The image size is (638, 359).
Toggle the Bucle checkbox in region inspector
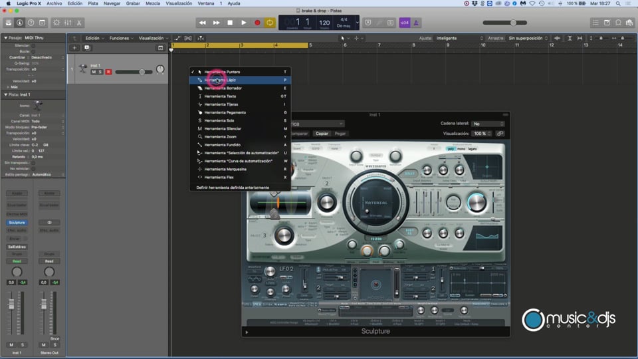pos(33,52)
